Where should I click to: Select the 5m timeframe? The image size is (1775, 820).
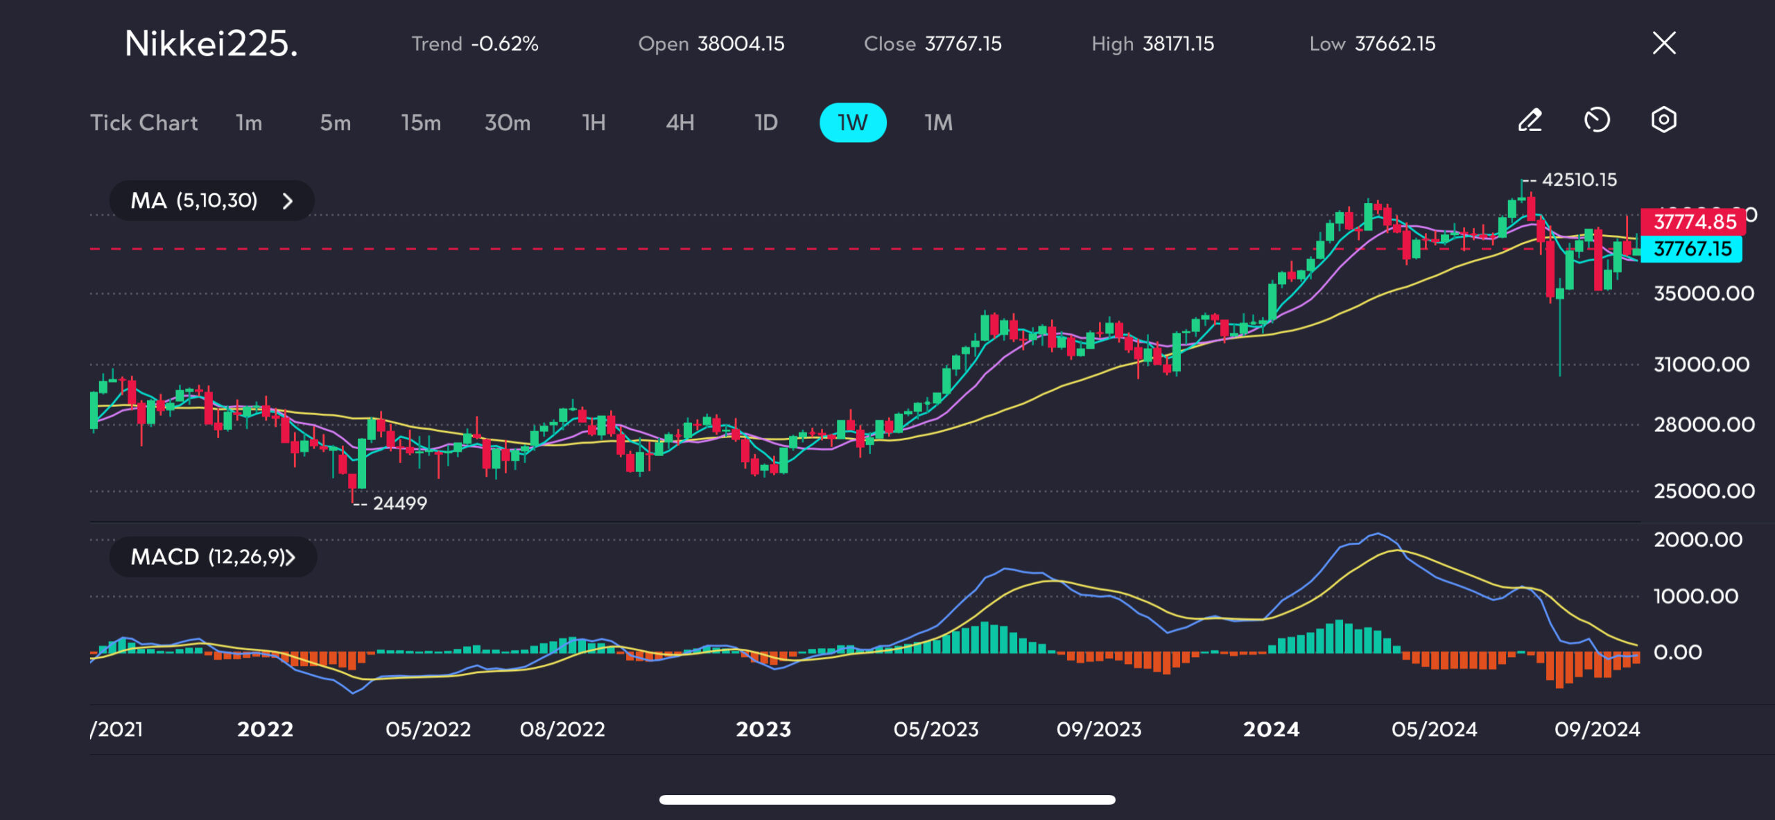point(336,123)
